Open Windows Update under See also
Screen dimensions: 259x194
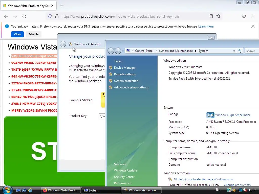(x=125, y=171)
